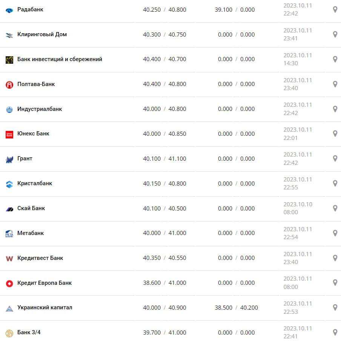This screenshot has width=341, height=341.
Task: Click the location pin for Радабанк
Action: [335, 9]
